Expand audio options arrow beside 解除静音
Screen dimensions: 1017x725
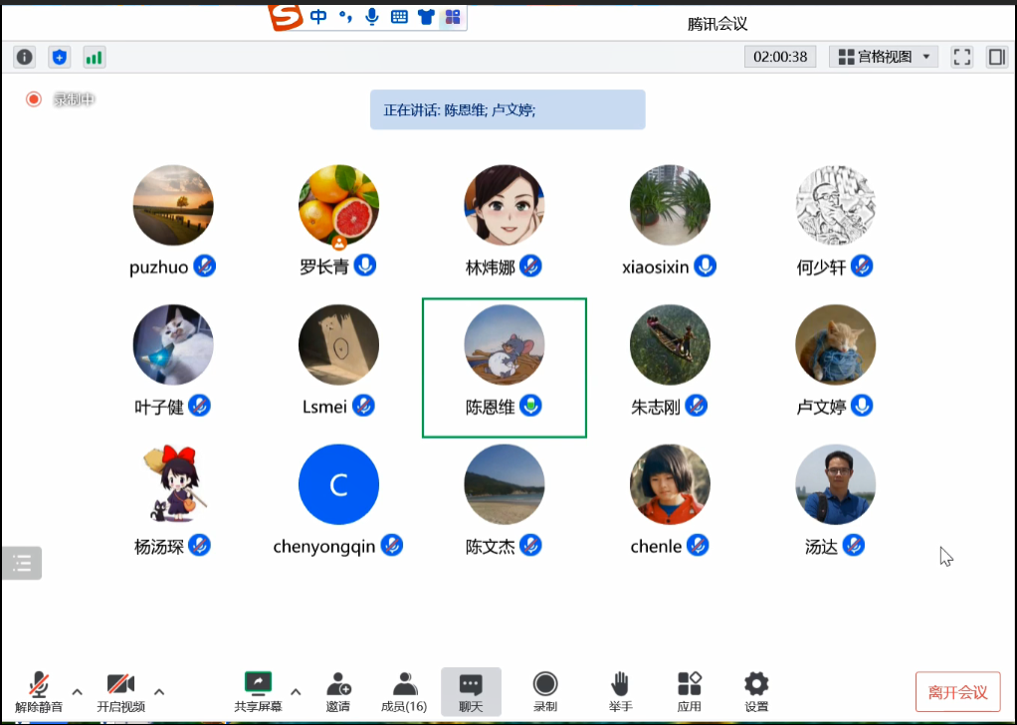[78, 692]
